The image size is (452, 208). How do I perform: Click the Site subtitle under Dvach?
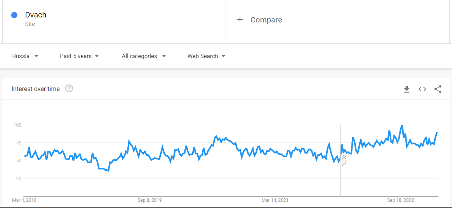point(30,24)
